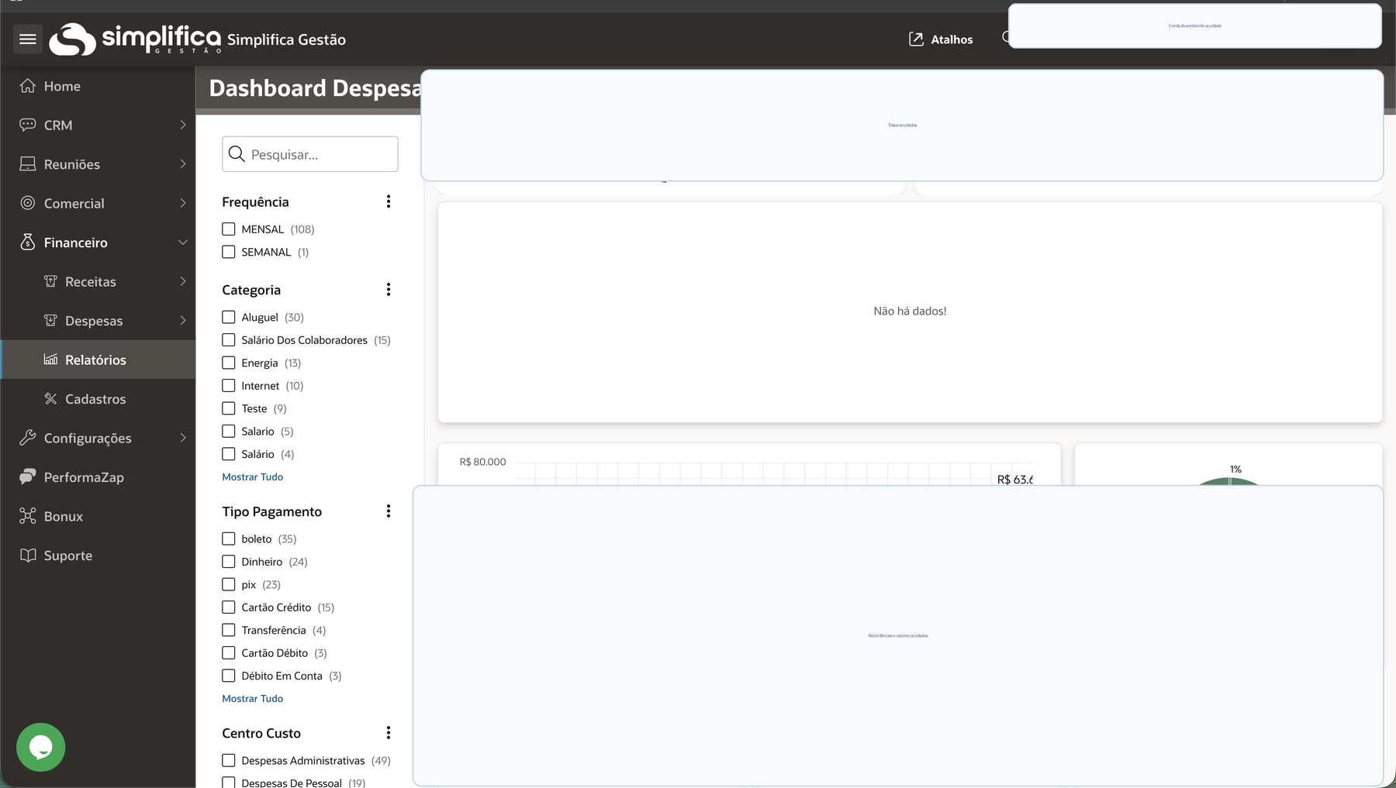Click the Simplifica Gestão logo

coord(135,39)
